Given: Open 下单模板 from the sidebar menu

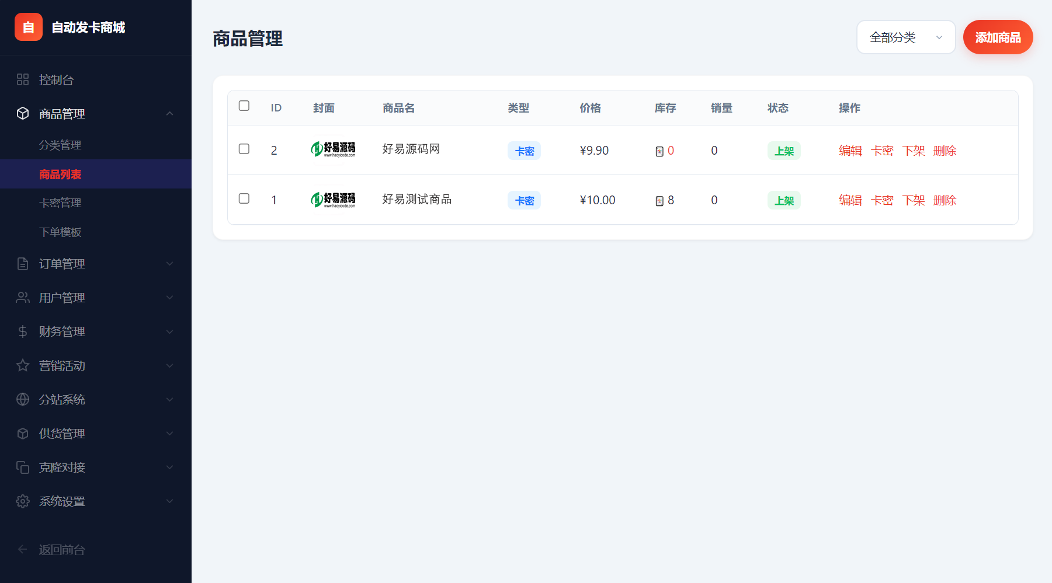Looking at the screenshot, I should tap(60, 232).
